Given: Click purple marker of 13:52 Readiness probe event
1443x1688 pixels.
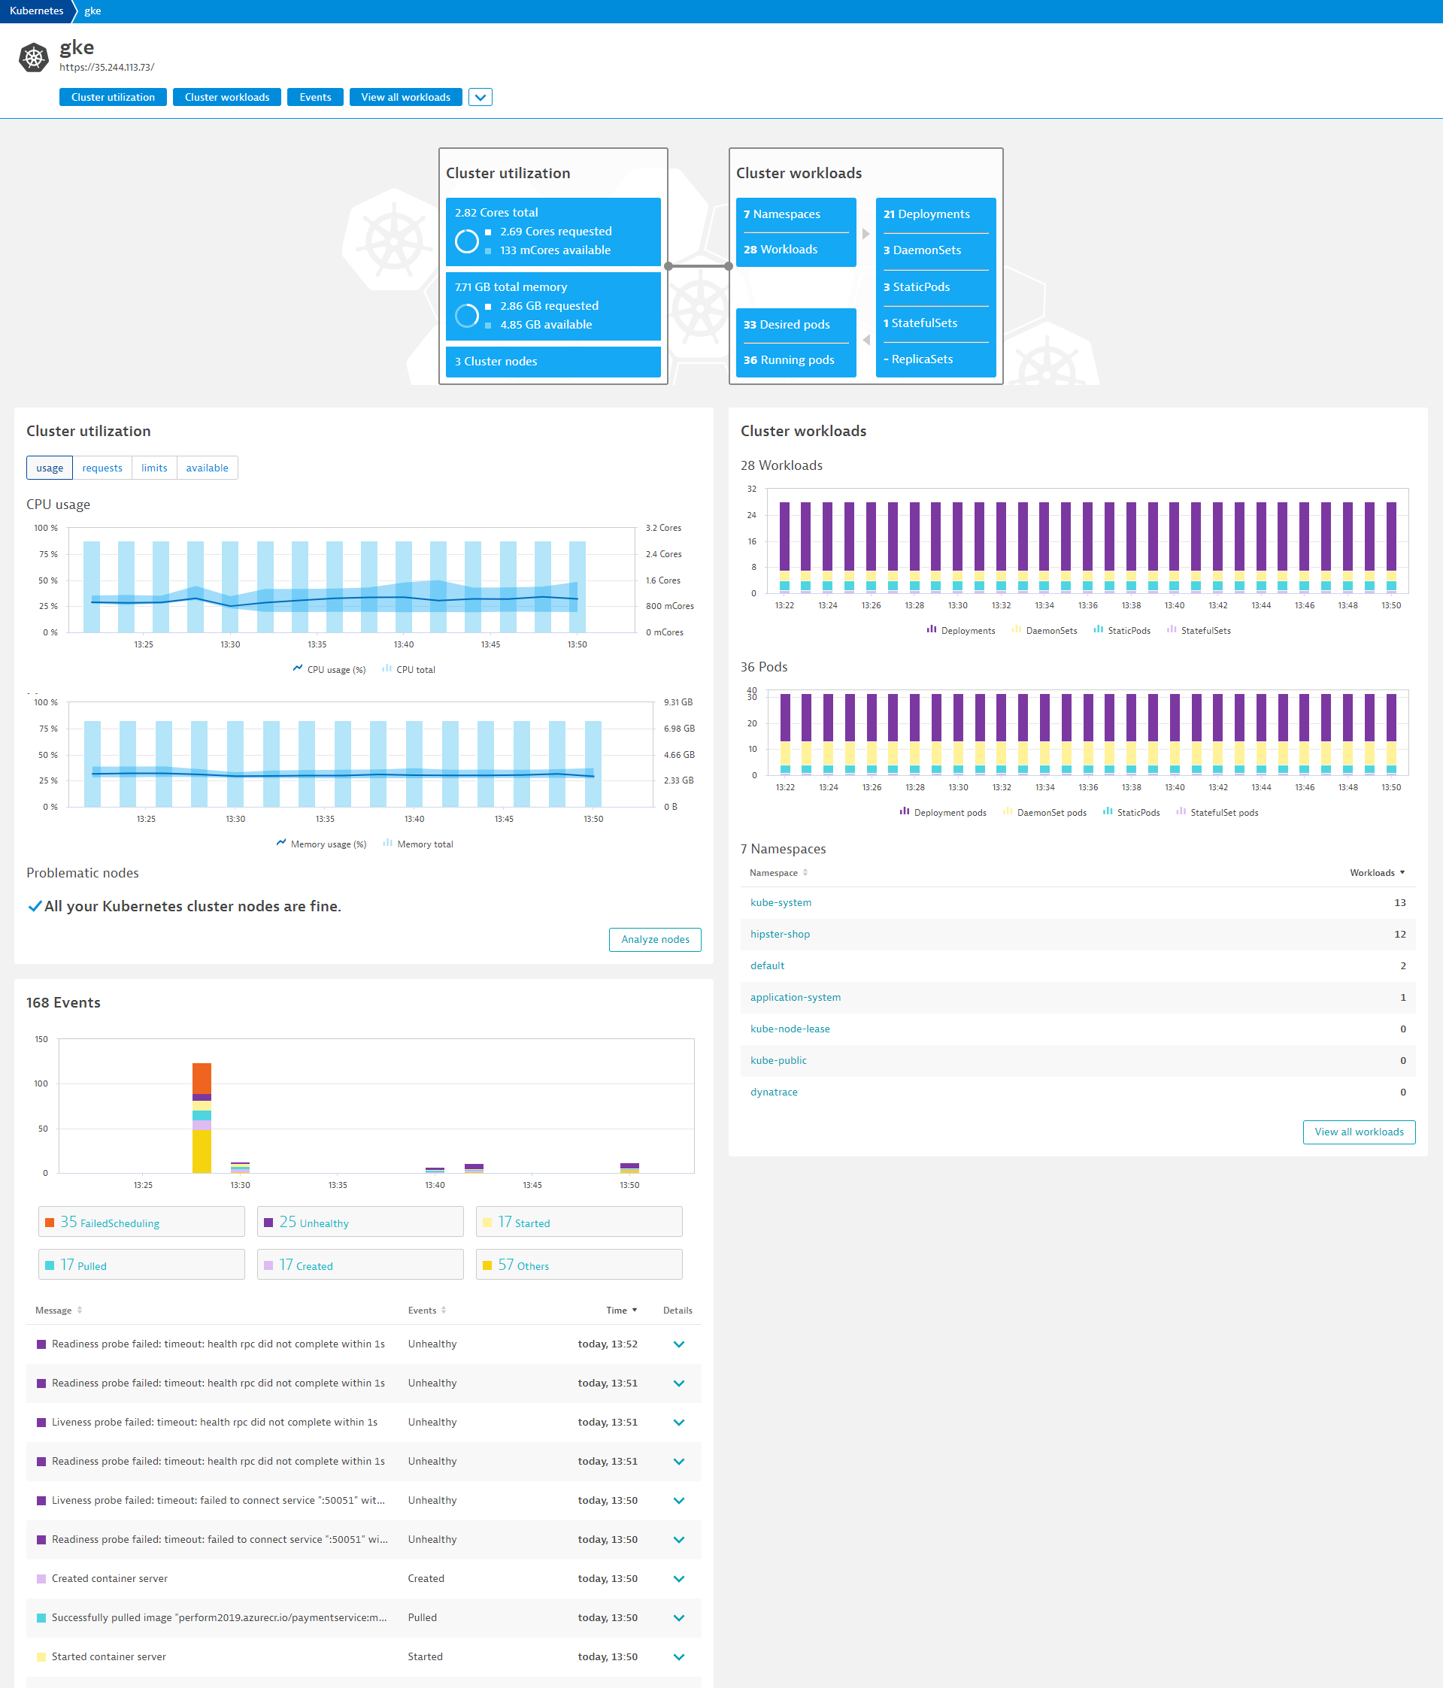Looking at the screenshot, I should coord(41,1344).
